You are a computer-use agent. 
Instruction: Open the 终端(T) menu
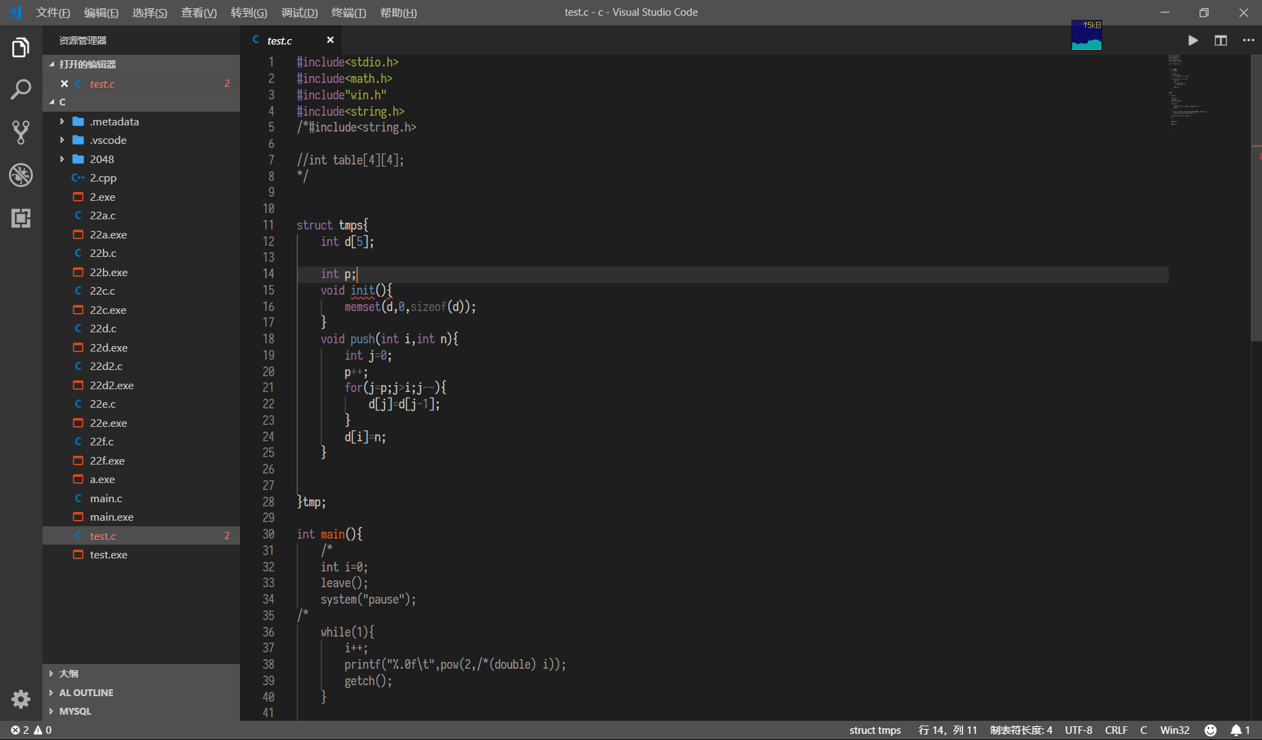(x=348, y=12)
